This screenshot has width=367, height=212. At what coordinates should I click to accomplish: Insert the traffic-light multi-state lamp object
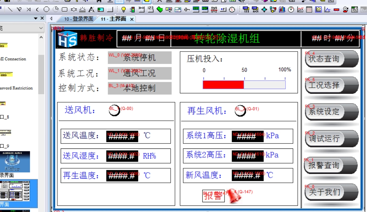pyautogui.click(x=133, y=9)
